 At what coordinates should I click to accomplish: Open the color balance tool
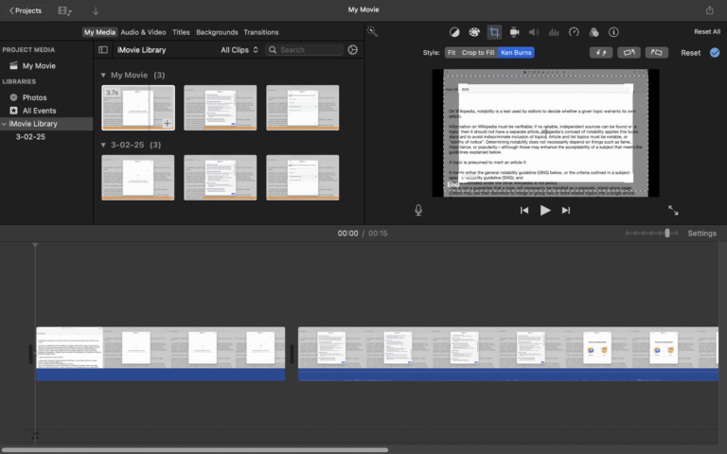click(453, 31)
